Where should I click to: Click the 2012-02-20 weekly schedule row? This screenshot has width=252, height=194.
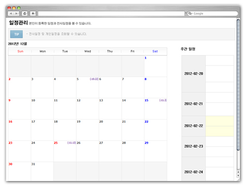coord(208,74)
